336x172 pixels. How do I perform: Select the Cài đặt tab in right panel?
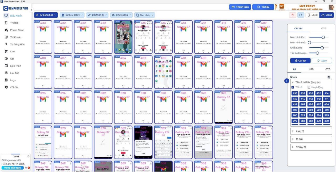coord(299,28)
